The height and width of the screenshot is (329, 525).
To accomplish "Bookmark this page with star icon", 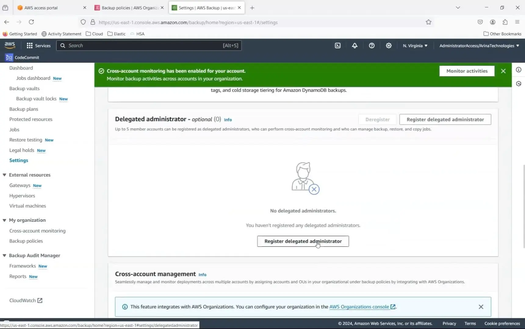I will tap(429, 22).
